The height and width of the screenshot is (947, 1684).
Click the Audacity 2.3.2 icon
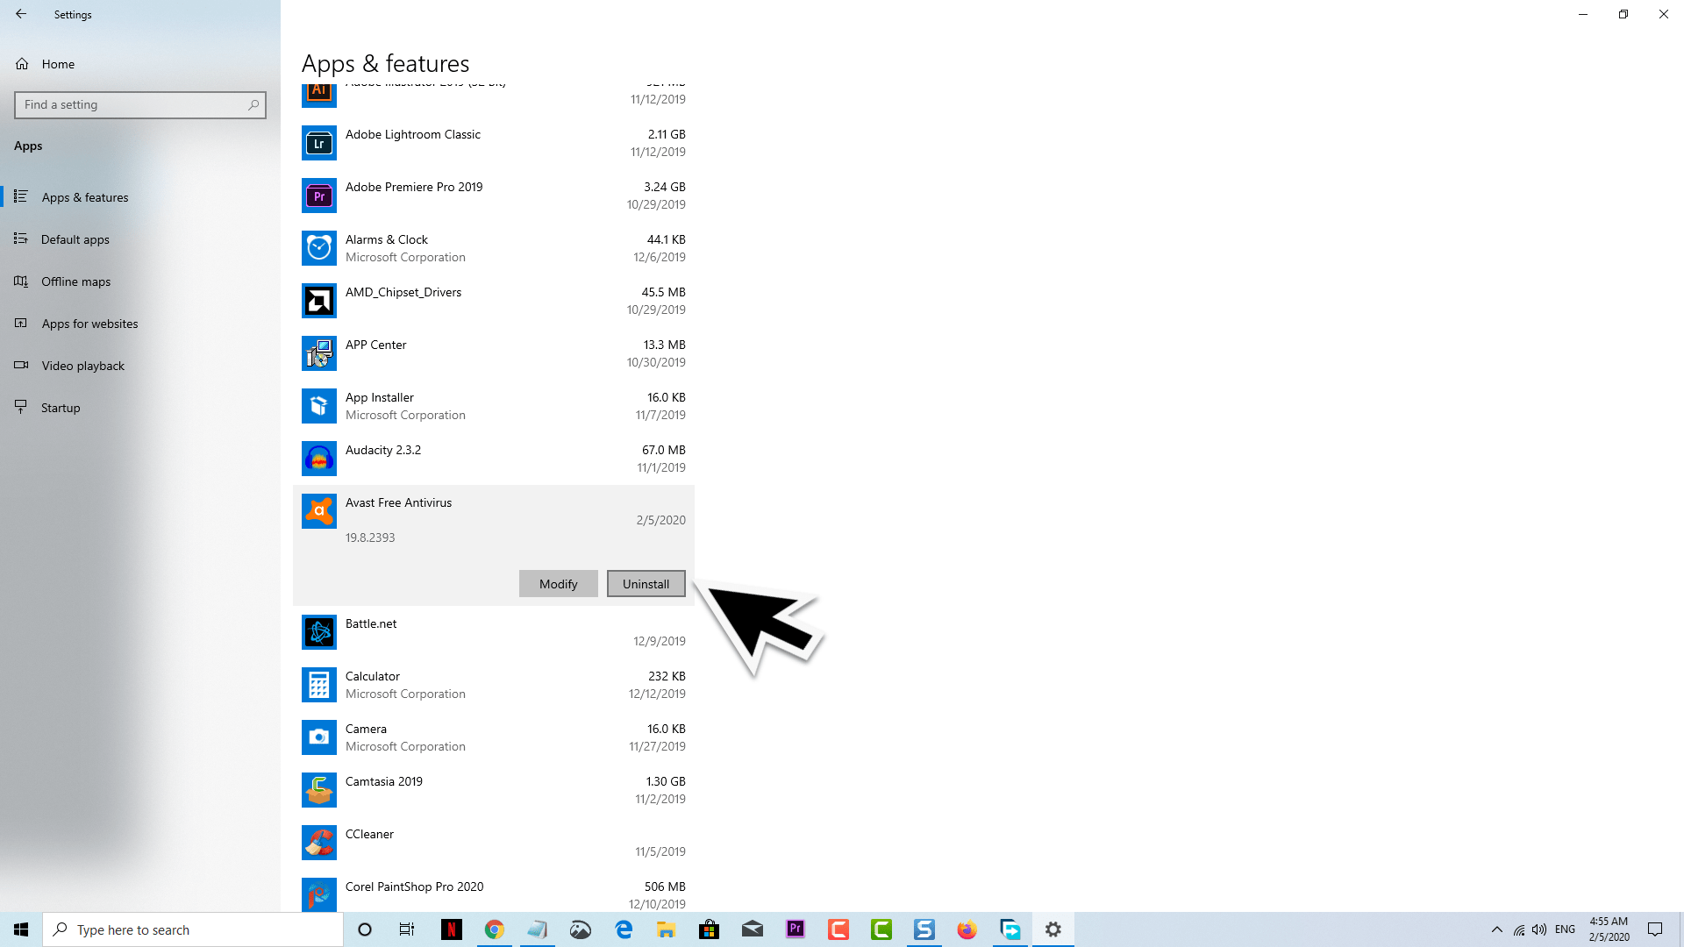click(x=318, y=458)
